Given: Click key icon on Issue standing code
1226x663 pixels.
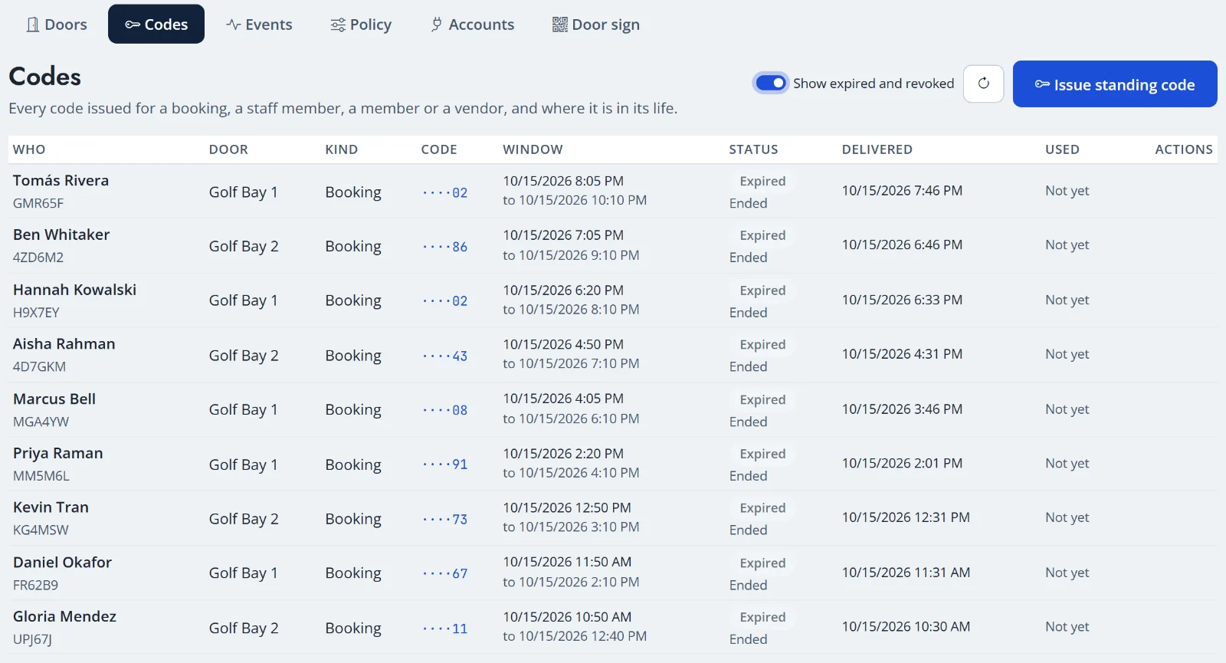Looking at the screenshot, I should (1042, 84).
